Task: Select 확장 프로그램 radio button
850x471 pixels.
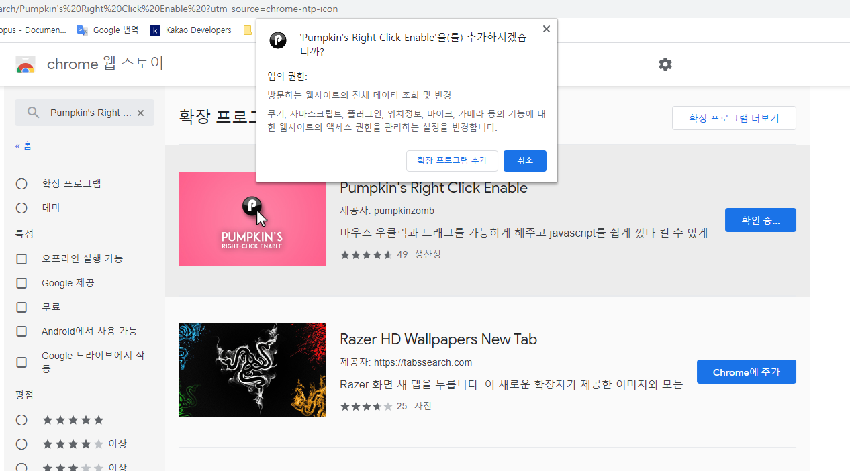Action: (x=21, y=184)
